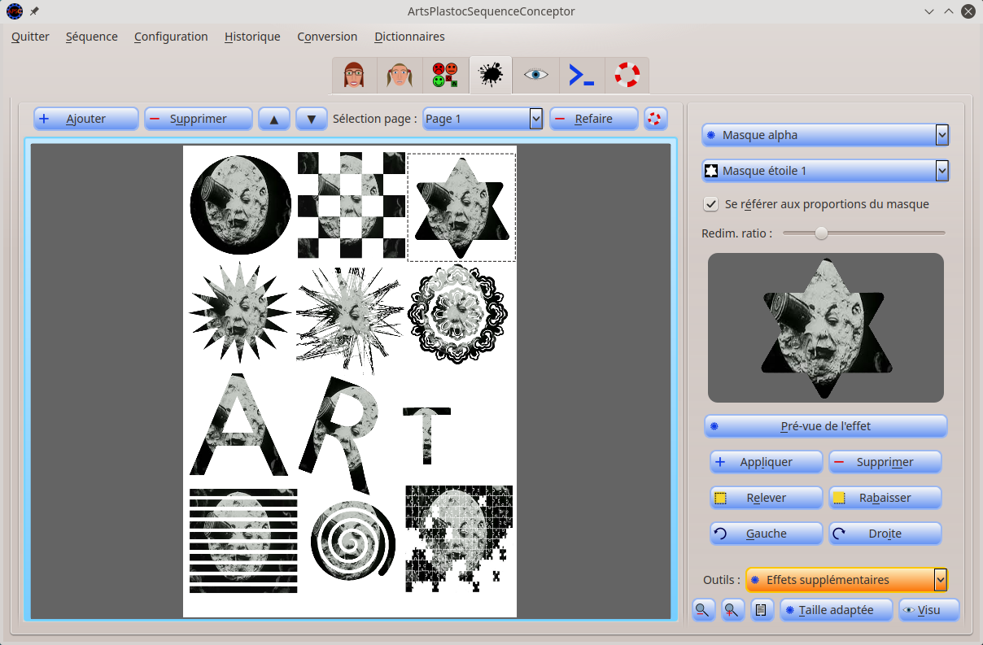Click Pré-vue de l'effet
The image size is (983, 645).
coord(826,426)
